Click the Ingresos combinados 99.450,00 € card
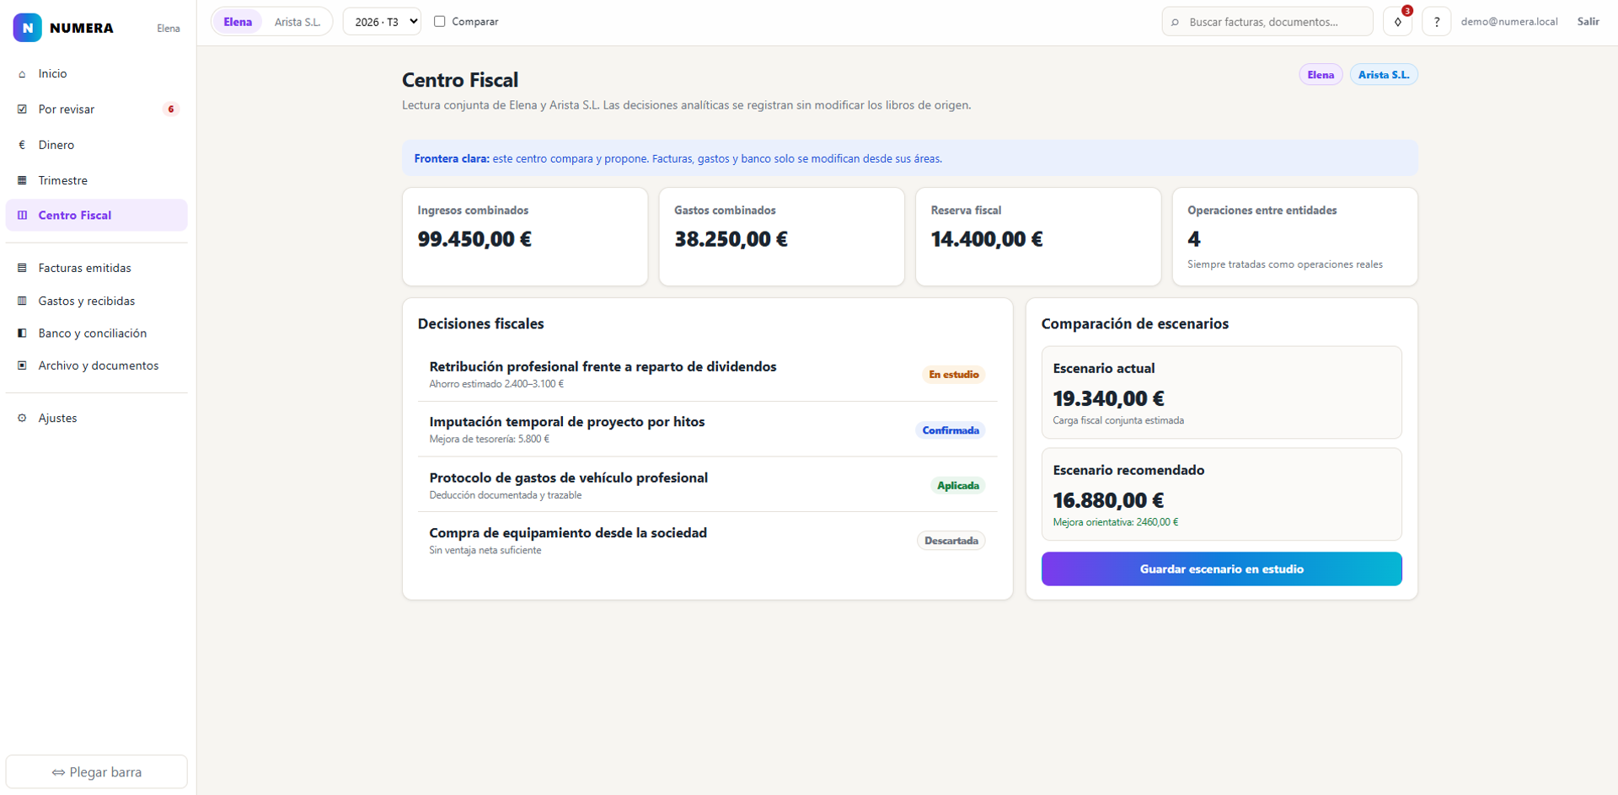The image size is (1618, 795). coord(525,237)
